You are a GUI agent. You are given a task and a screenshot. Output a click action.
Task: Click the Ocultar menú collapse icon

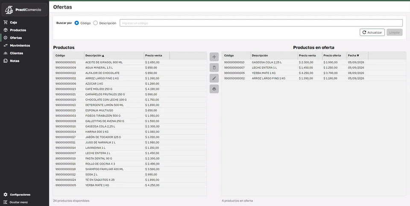[x=6, y=202]
